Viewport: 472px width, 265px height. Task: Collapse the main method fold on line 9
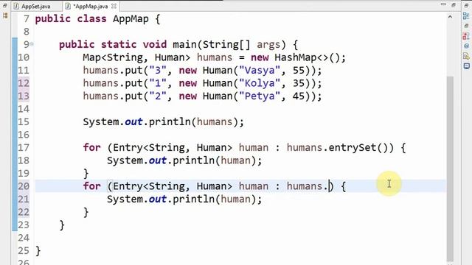(x=32, y=44)
